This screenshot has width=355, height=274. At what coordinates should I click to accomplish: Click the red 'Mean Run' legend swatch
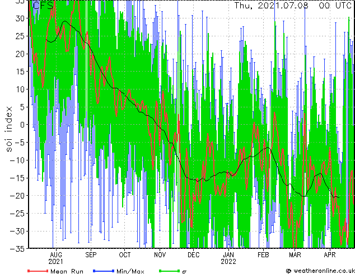[38, 271]
